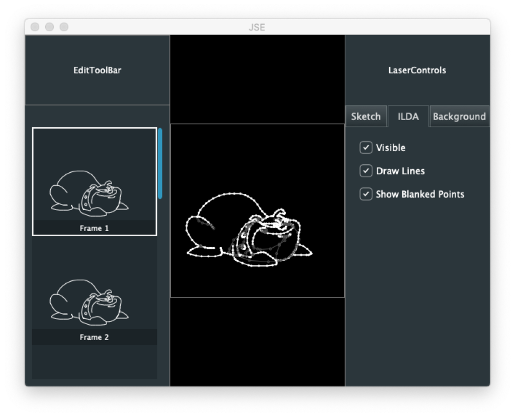Image resolution: width=515 pixels, height=417 pixels.
Task: Toggle the Visible checkbox
Action: click(x=366, y=148)
